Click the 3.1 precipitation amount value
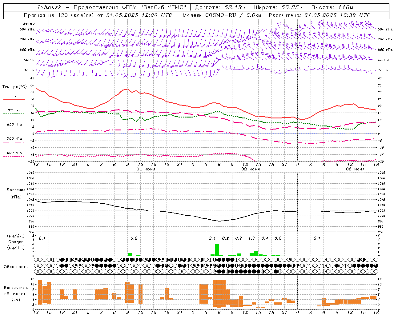The height and width of the screenshot is (315, 394). pos(212,238)
